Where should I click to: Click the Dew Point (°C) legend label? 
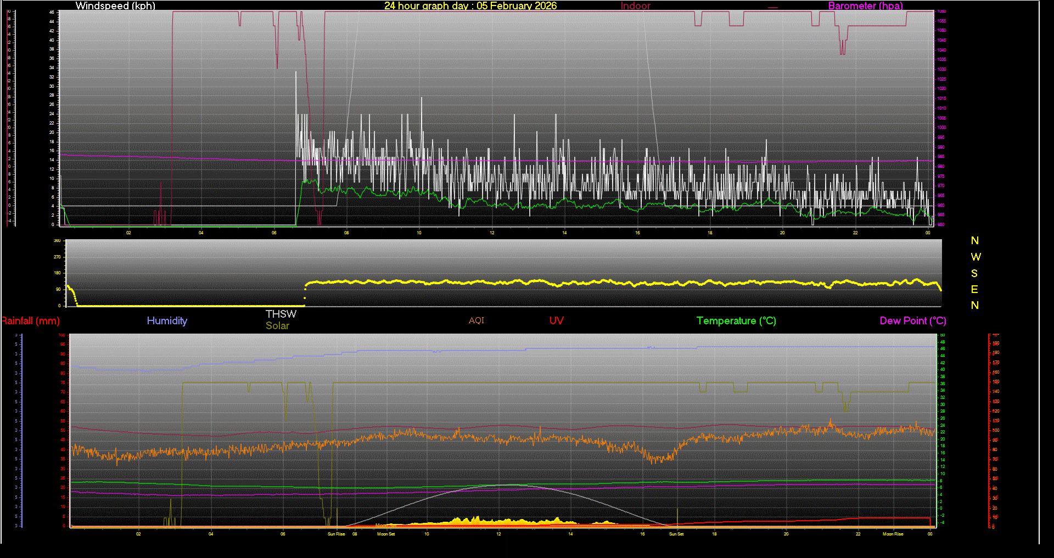pos(912,321)
